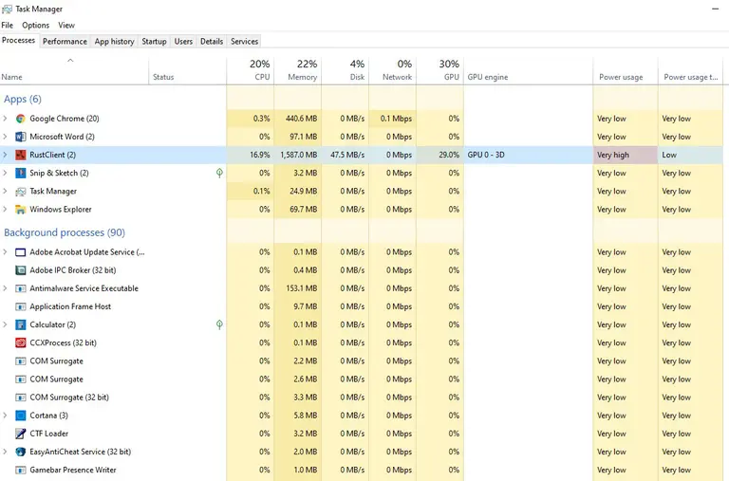729x481 pixels.
Task: Click the Windows Explorer process icon
Action: point(21,209)
